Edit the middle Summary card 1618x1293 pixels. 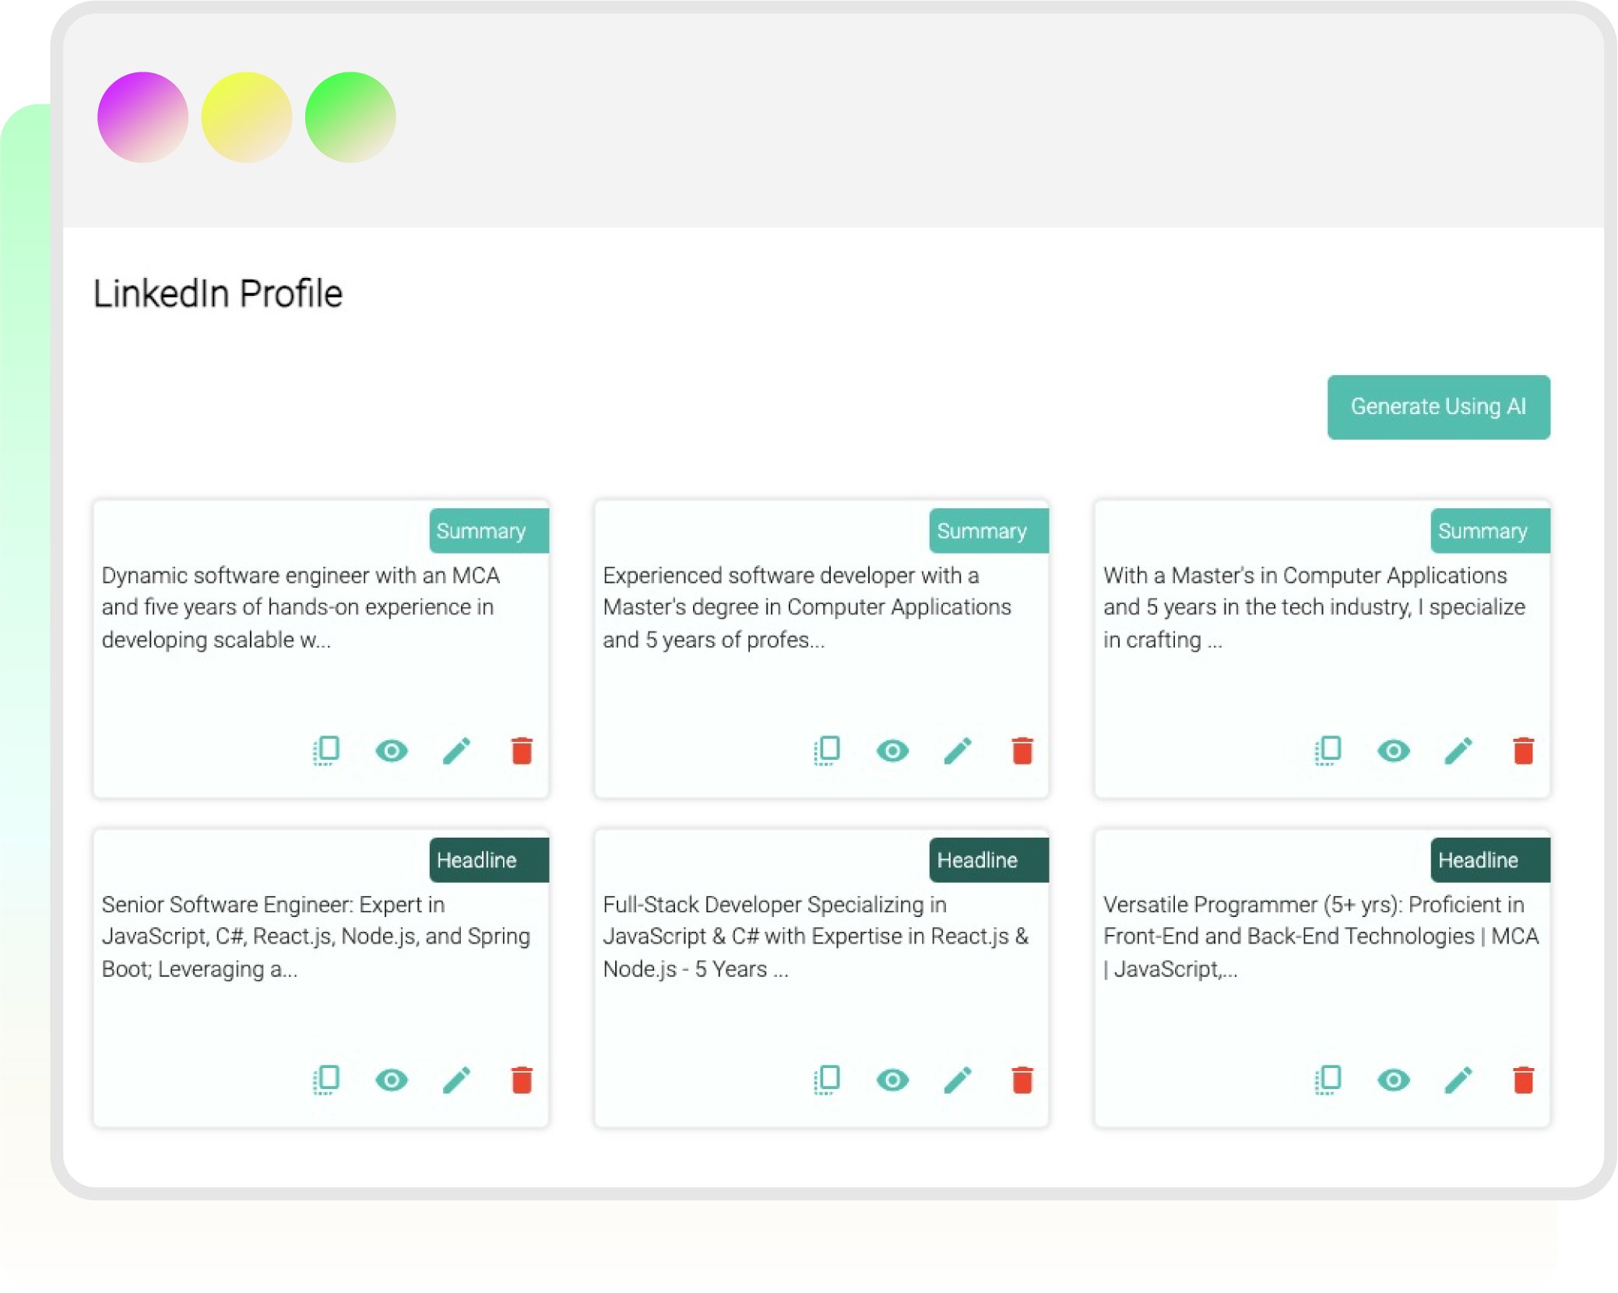pyautogui.click(x=958, y=750)
